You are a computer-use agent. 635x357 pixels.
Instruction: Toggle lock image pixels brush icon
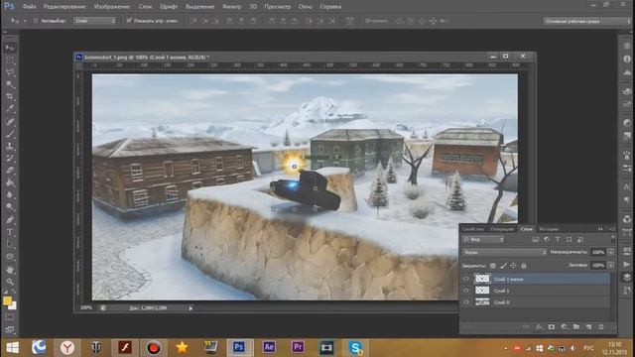pos(503,266)
